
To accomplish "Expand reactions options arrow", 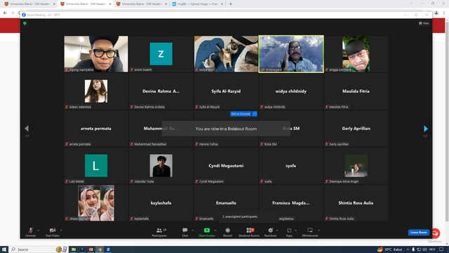I will click(277, 230).
